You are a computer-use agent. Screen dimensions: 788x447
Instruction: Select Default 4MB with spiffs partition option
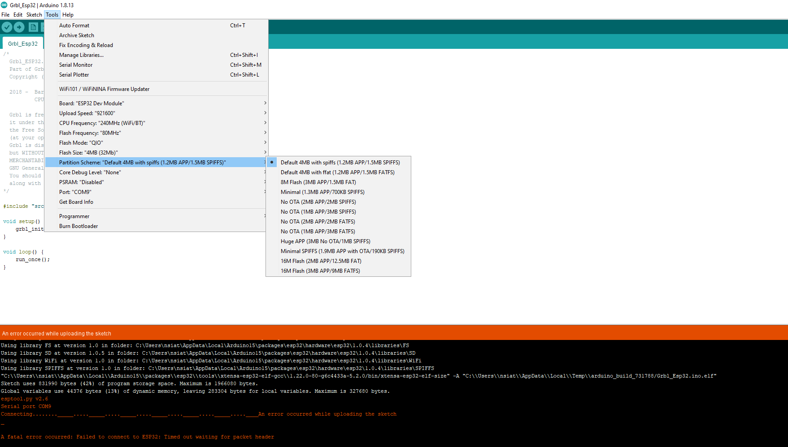(x=340, y=163)
